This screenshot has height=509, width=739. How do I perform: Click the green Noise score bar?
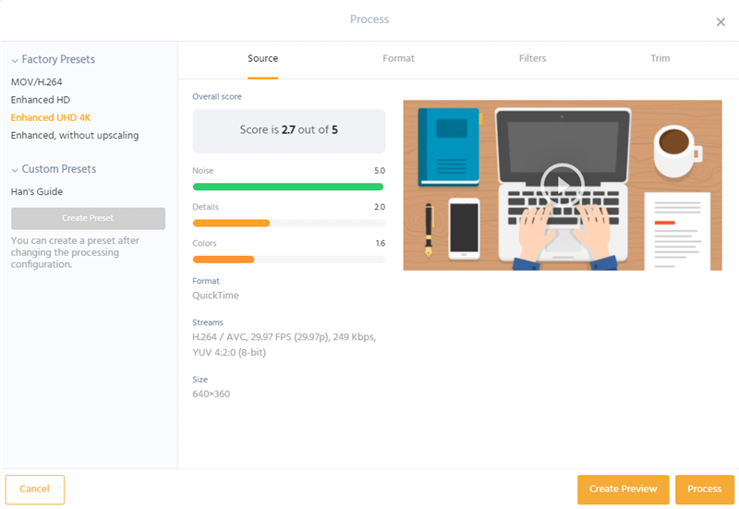pos(288,188)
